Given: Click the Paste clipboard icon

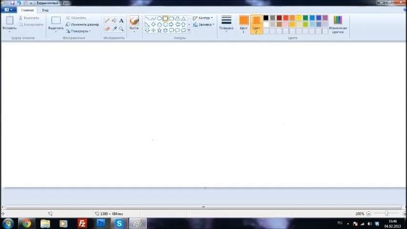Looking at the screenshot, I should click(10, 20).
